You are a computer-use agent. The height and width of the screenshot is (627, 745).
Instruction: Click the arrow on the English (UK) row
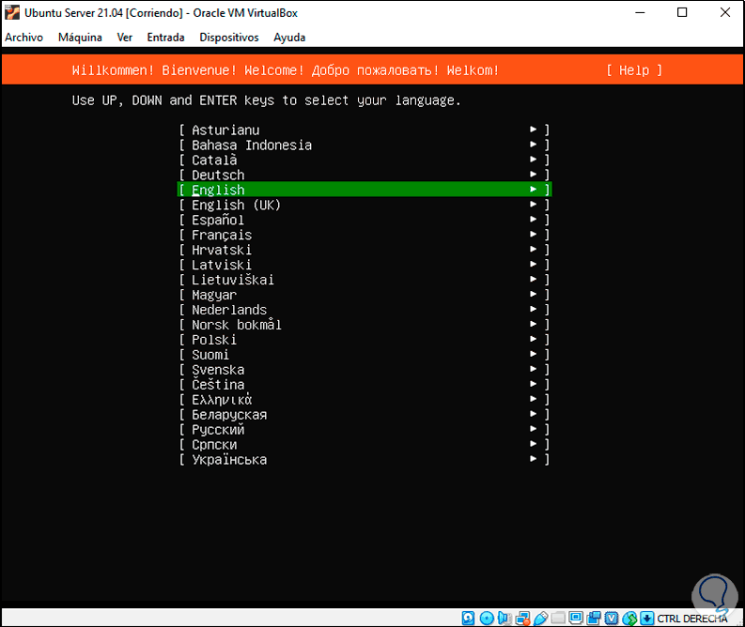533,204
